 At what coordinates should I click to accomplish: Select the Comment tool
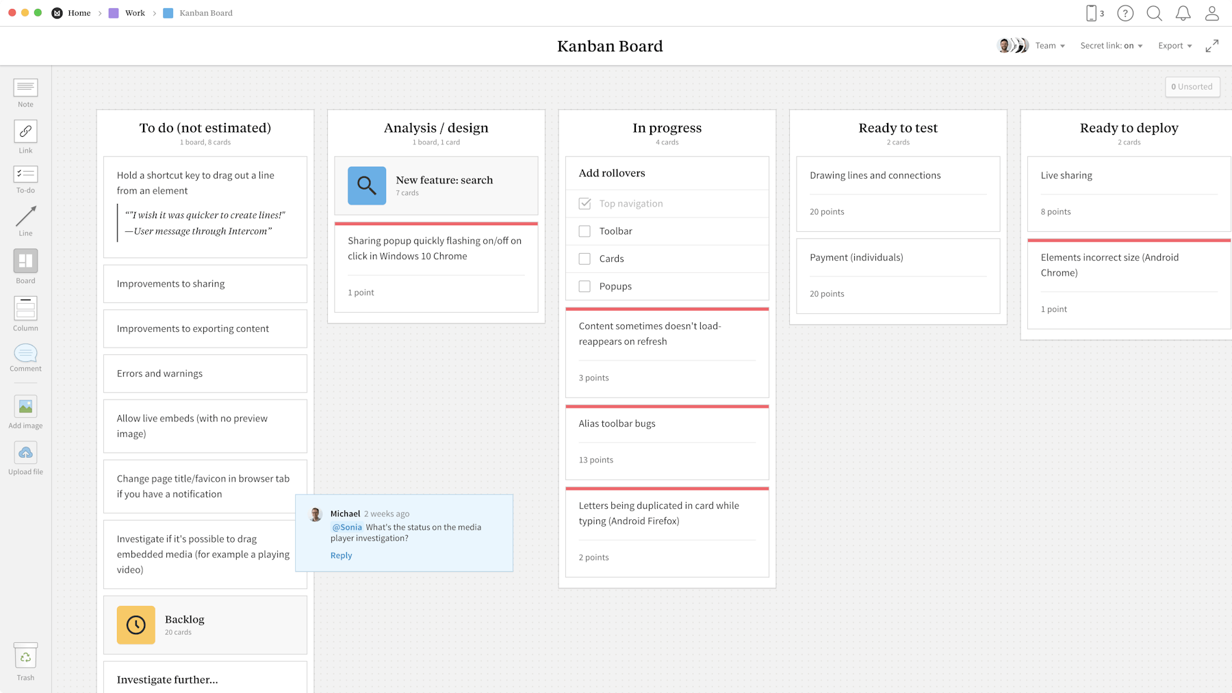[x=25, y=353]
